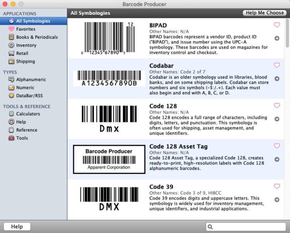Click the Code 128 go arrow
Screen dimensions: 290x233
(x=277, y=119)
